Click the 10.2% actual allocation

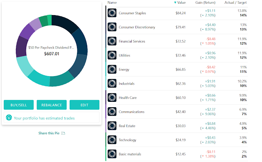coord(242,81)
